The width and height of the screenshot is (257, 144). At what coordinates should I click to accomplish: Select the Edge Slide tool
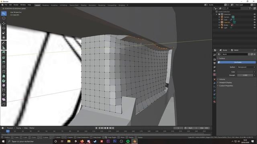click(4, 90)
